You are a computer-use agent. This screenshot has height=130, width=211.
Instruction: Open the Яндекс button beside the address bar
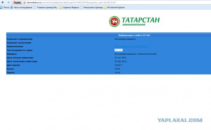click(x=17, y=2)
